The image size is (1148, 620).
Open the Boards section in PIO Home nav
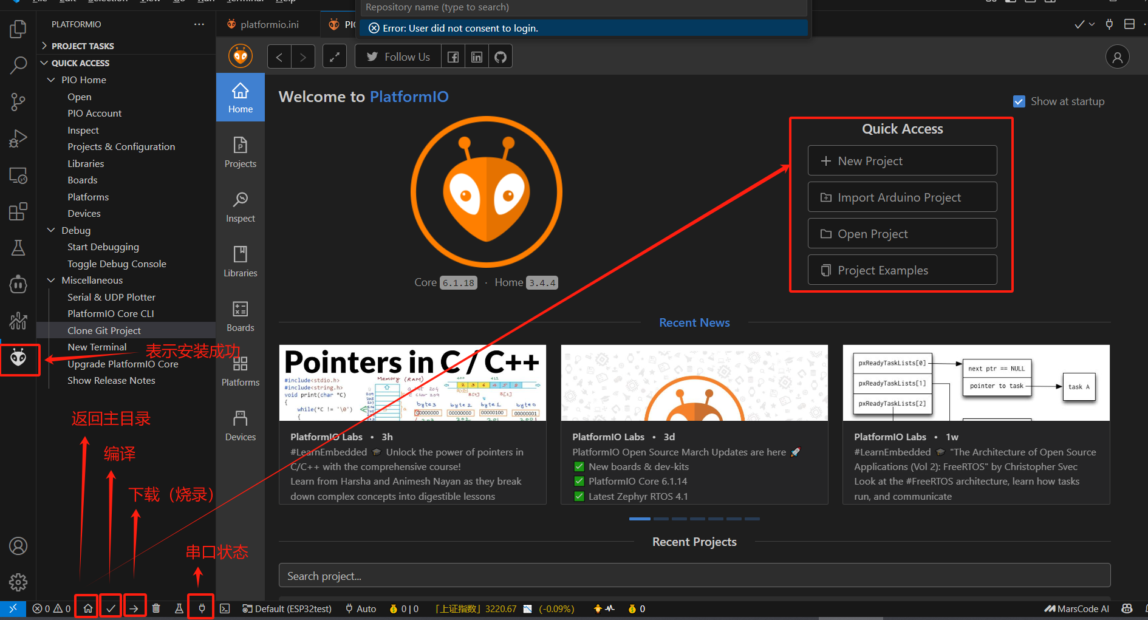click(241, 316)
